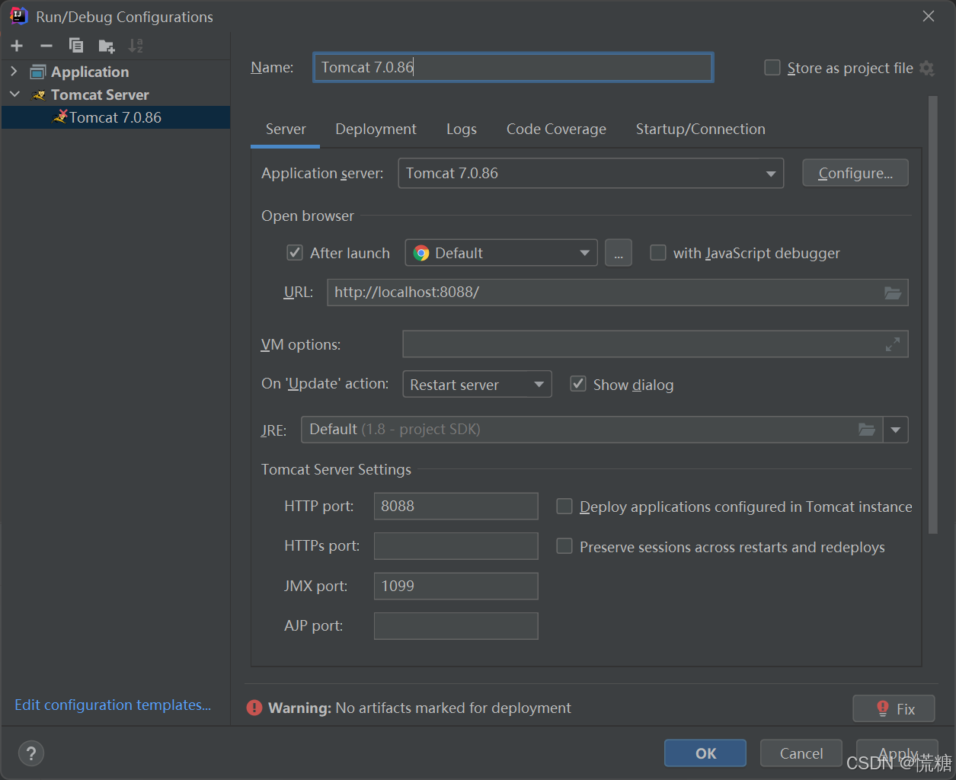The height and width of the screenshot is (780, 956).
Task: Open the Startup/Connection tab
Action: 701,129
